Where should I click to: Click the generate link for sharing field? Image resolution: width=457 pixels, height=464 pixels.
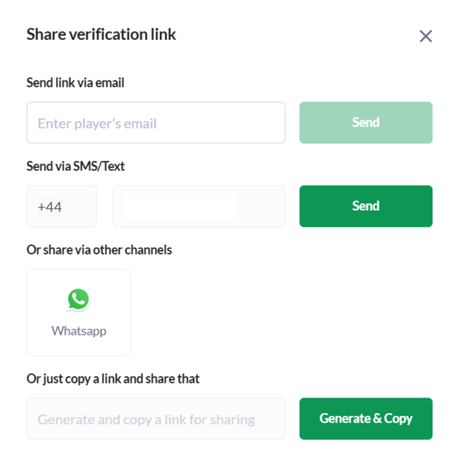156,419
